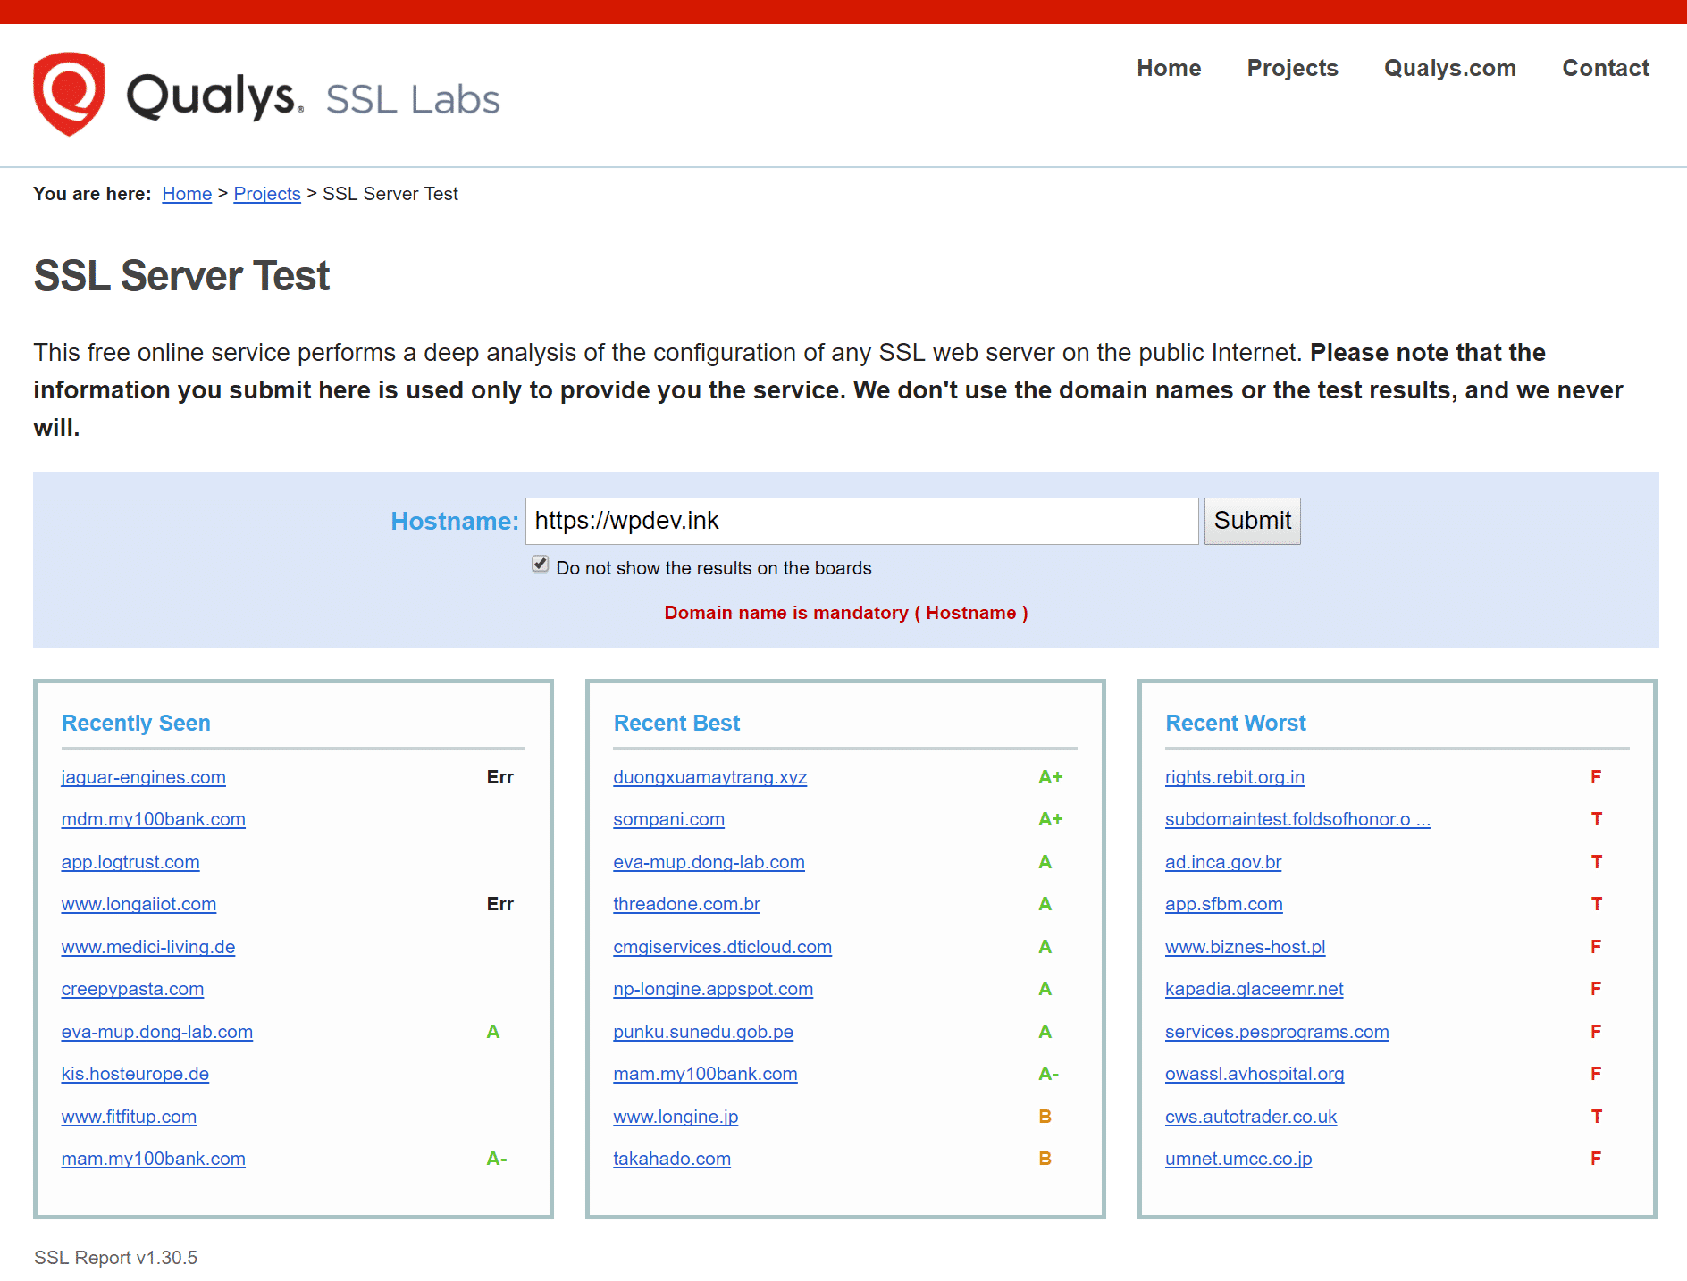Open rights.rebit.org.in under Recent Worst
The height and width of the screenshot is (1281, 1687).
click(x=1234, y=777)
